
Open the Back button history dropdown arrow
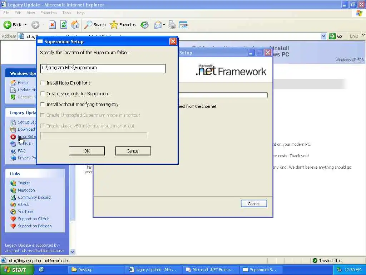click(25, 25)
